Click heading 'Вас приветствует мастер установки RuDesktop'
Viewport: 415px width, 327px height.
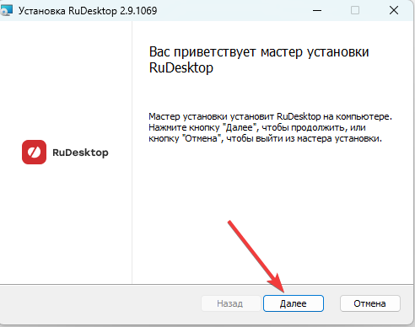259,60
